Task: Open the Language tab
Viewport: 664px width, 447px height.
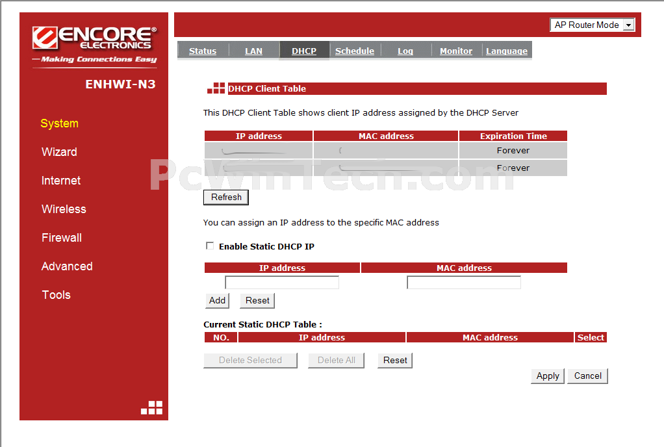Action: (507, 51)
